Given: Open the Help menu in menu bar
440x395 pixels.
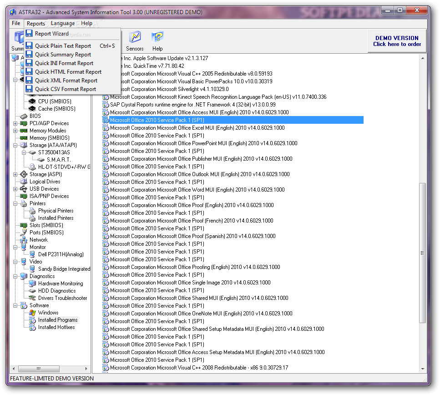Looking at the screenshot, I should [87, 23].
